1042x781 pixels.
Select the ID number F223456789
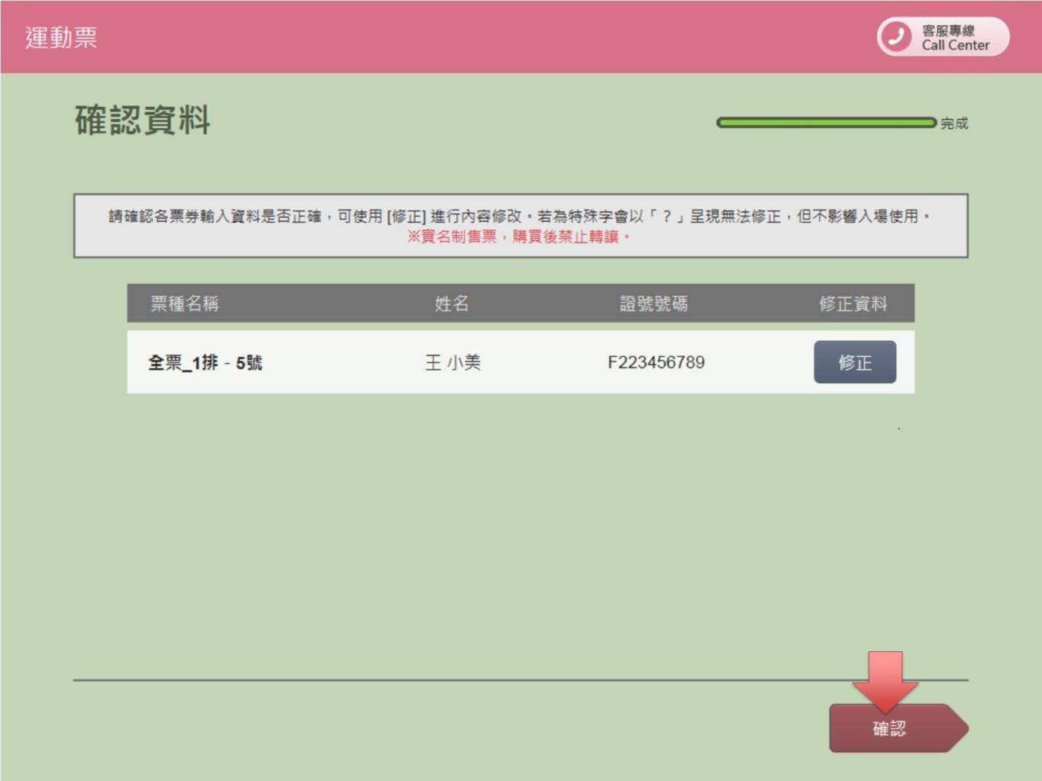tap(656, 362)
